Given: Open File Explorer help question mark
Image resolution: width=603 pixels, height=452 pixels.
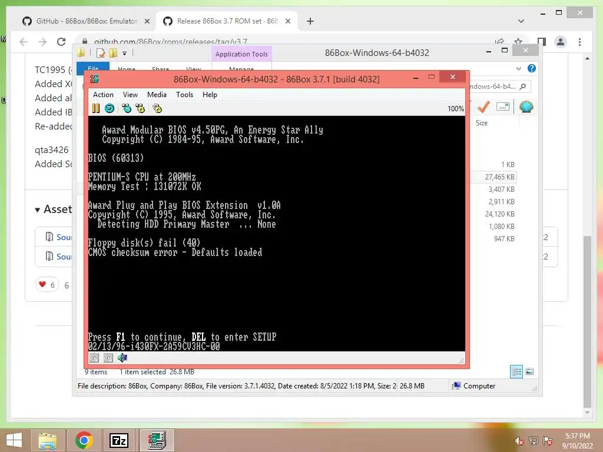Looking at the screenshot, I should click(532, 68).
